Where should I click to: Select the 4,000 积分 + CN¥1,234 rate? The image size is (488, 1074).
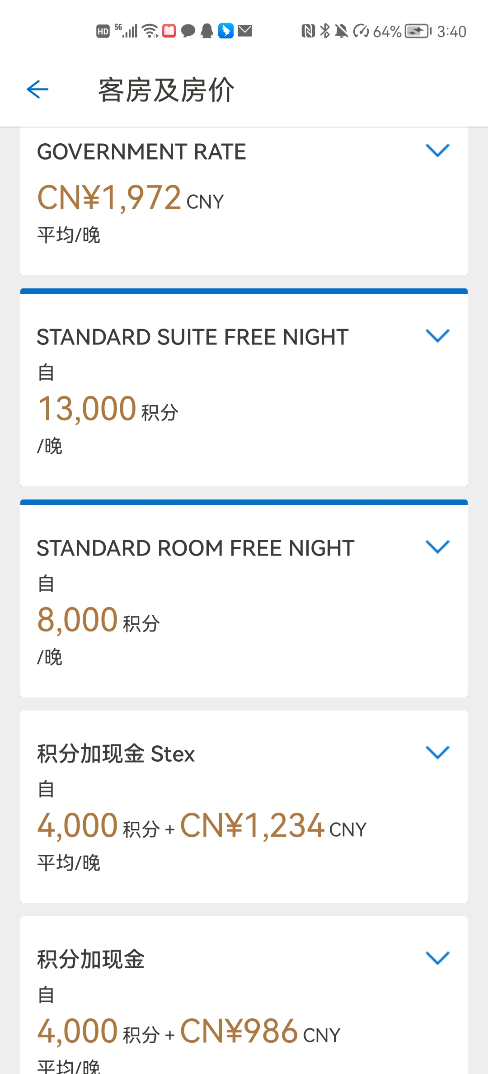click(x=202, y=825)
